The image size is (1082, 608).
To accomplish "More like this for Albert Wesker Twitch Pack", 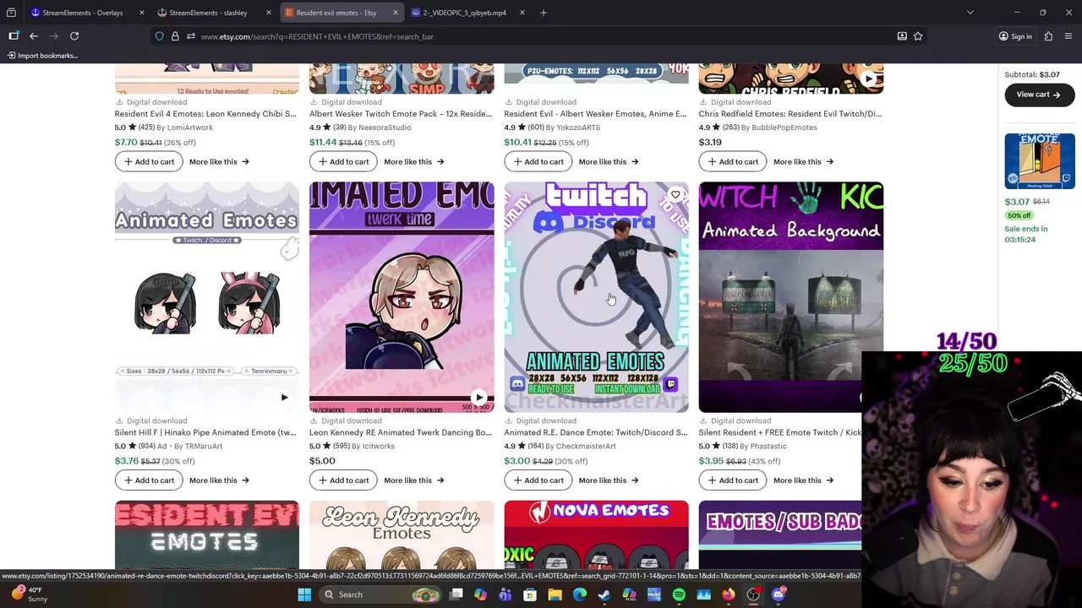I will tap(413, 161).
